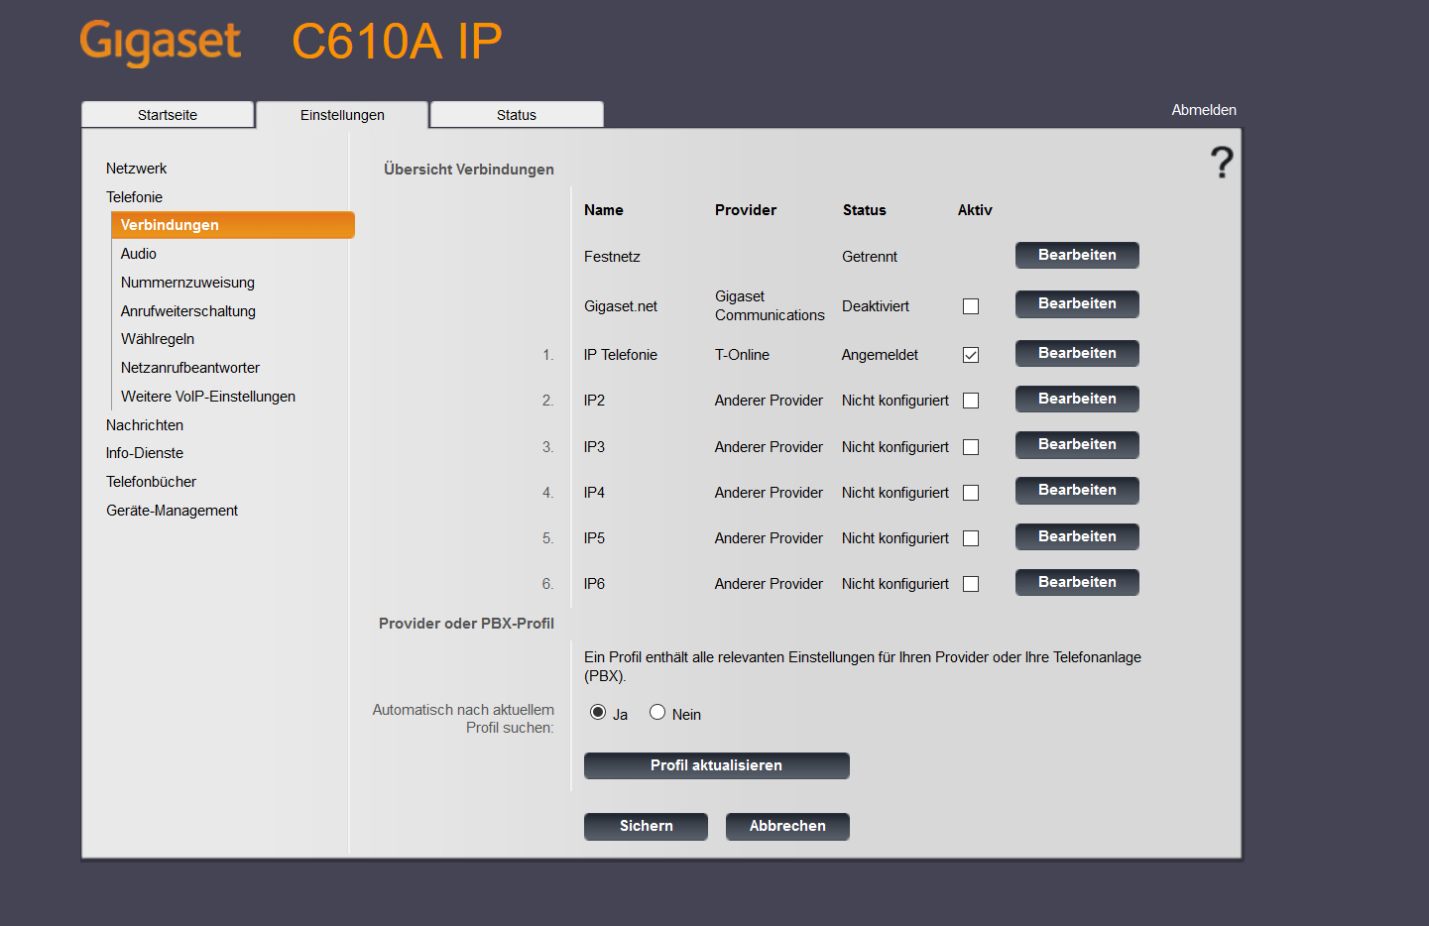Click the Gigaset.net connection name
The width and height of the screenshot is (1429, 926).
[x=621, y=306]
